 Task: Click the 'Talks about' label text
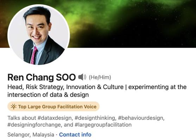[x=22, y=118]
